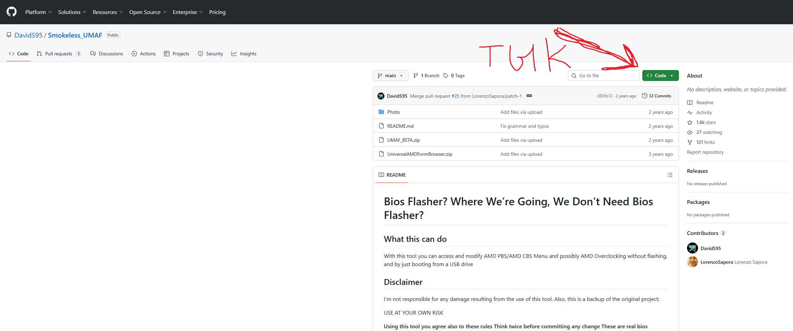793x331 pixels.
Task: Click the branch icon beside 1 Branch
Action: [415, 75]
